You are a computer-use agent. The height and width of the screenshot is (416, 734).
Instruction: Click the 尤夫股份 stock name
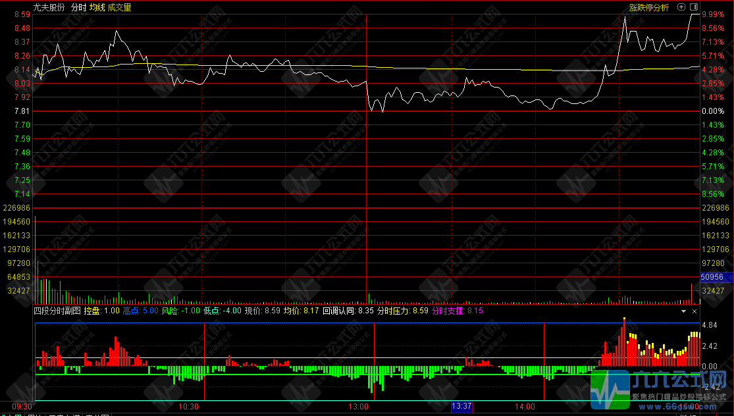[x=49, y=7]
